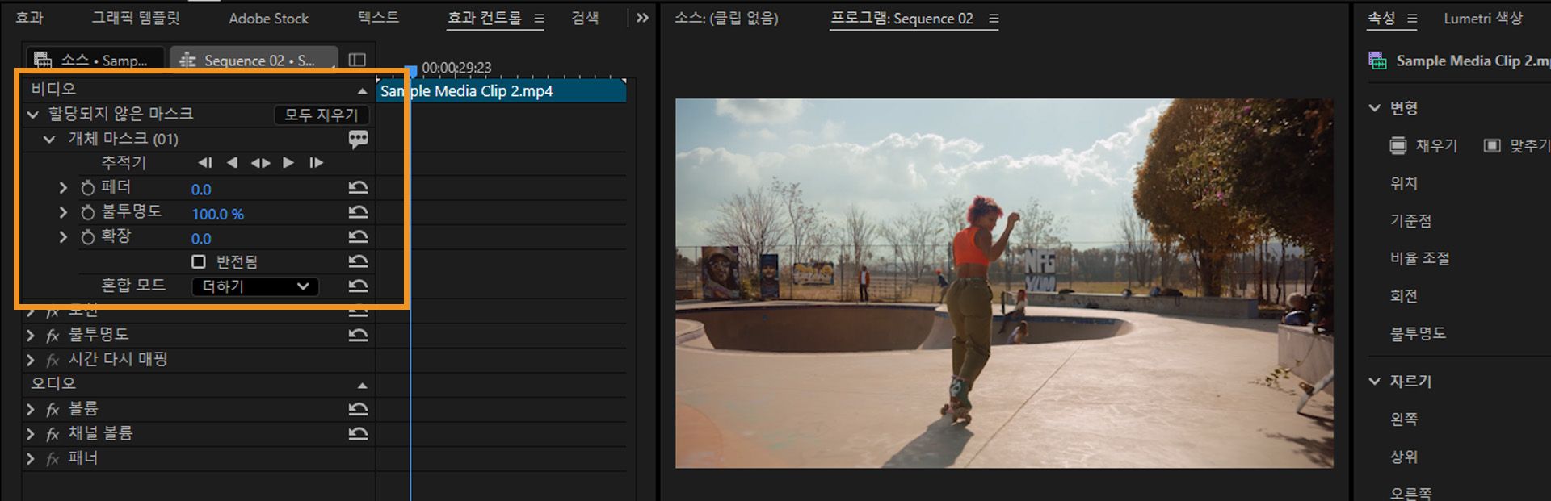This screenshot has width=1551, height=501.
Task: Switch to Lumetri 색상 tab
Action: click(1483, 18)
